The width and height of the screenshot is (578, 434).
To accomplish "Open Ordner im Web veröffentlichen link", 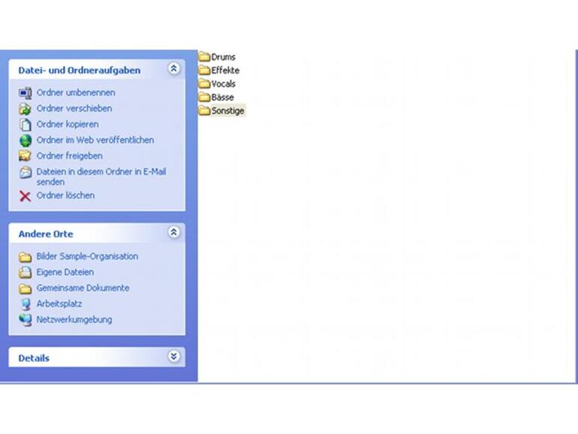I will pos(95,140).
